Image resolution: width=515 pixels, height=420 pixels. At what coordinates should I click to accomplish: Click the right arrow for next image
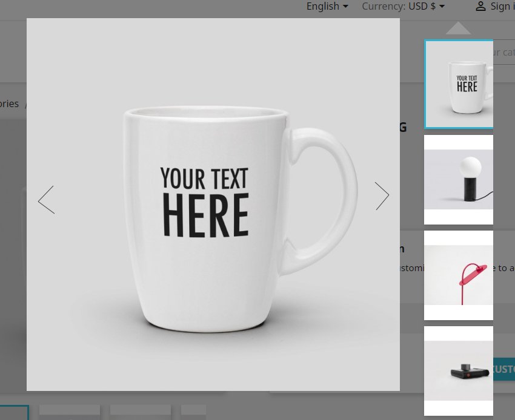coord(382,196)
